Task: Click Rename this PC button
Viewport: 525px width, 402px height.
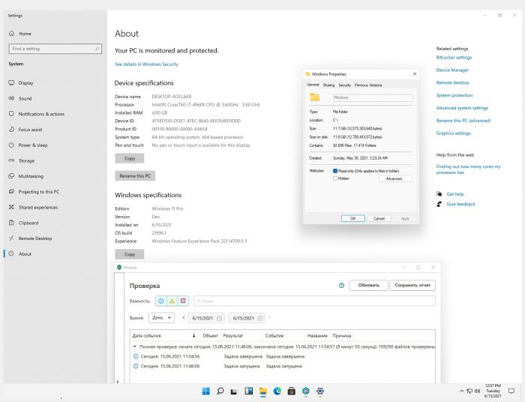Action: [x=135, y=176]
